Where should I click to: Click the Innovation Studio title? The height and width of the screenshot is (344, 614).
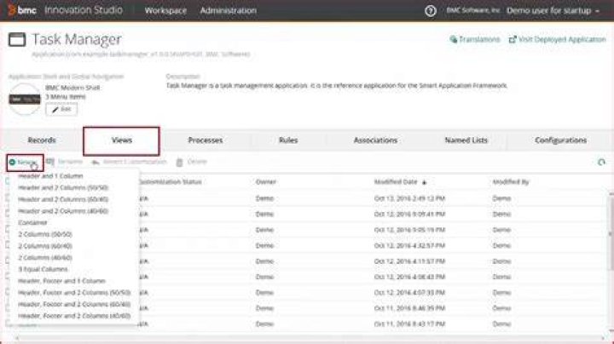[x=84, y=10]
